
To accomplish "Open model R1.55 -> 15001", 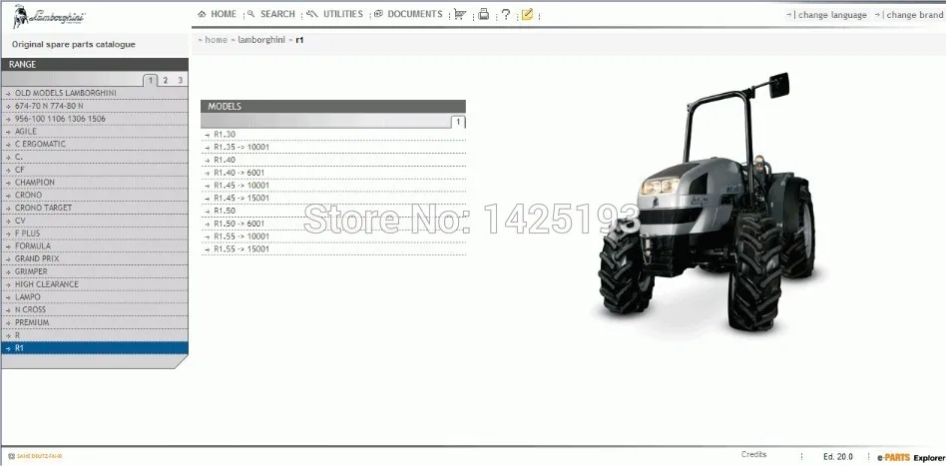I will coord(333,248).
